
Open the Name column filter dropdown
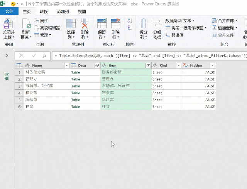[67, 65]
